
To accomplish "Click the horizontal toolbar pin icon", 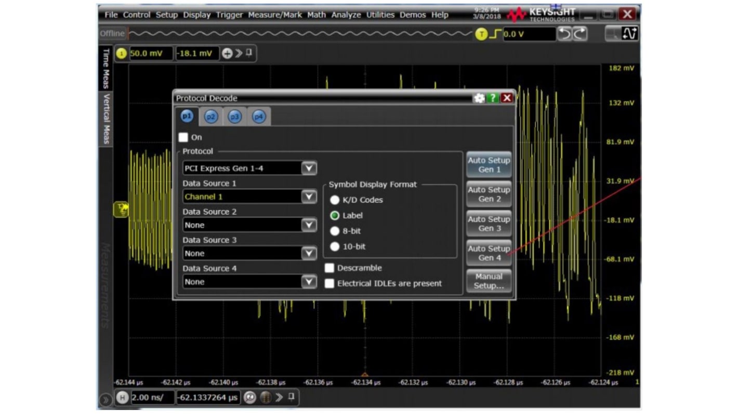I will point(292,397).
